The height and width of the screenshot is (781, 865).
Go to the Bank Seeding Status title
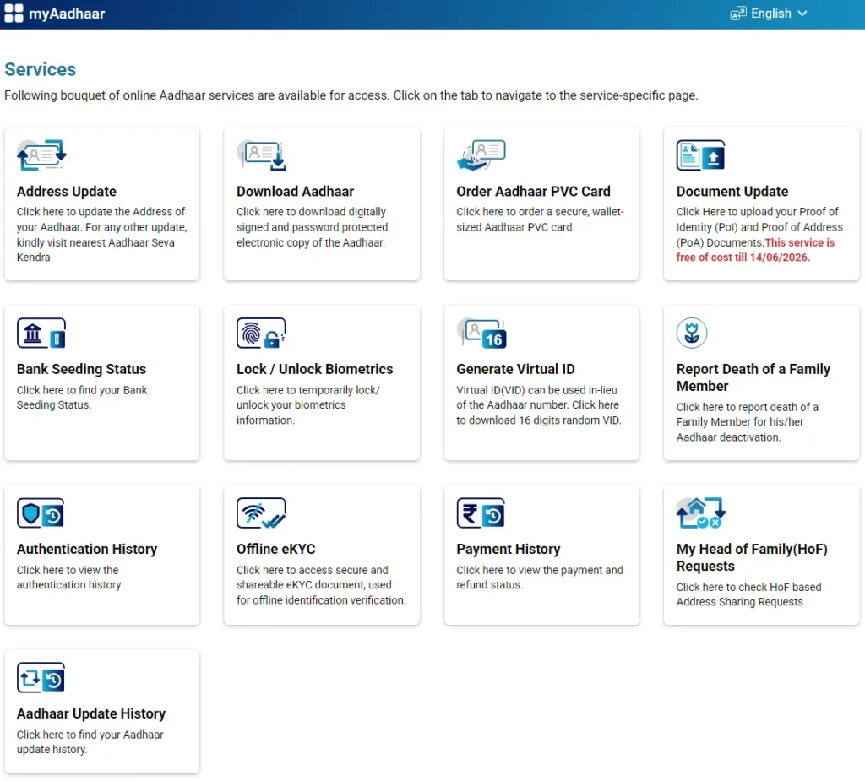tap(81, 369)
